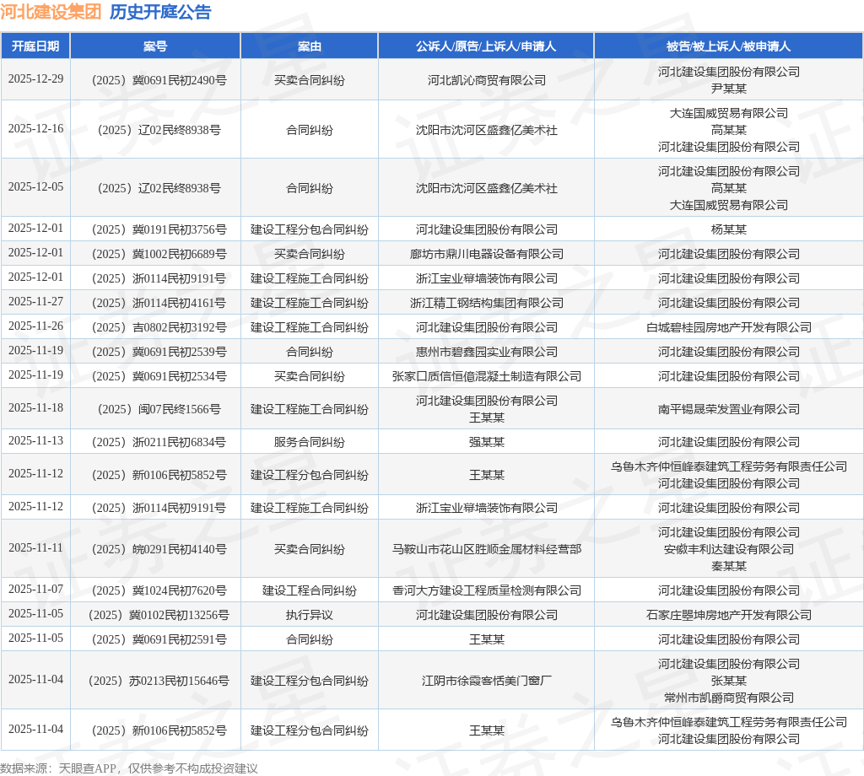
Task: Click the date cell 2025-11-13
Action: 35,440
